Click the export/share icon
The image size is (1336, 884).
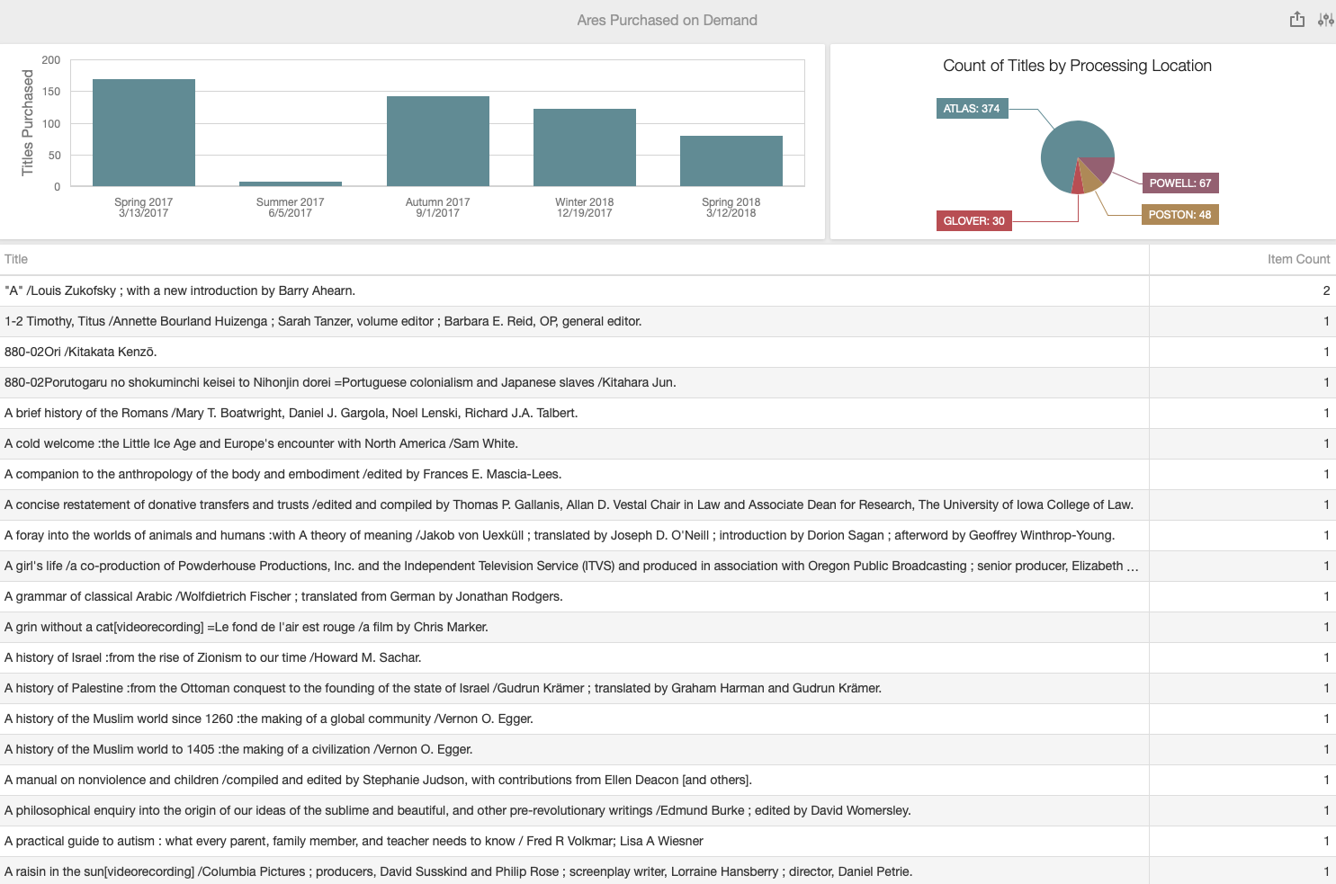pos(1296,19)
